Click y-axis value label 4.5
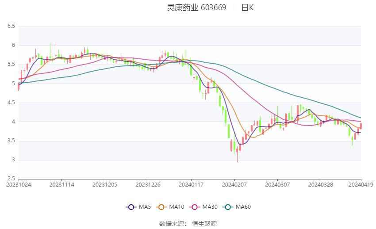 coord(11,103)
